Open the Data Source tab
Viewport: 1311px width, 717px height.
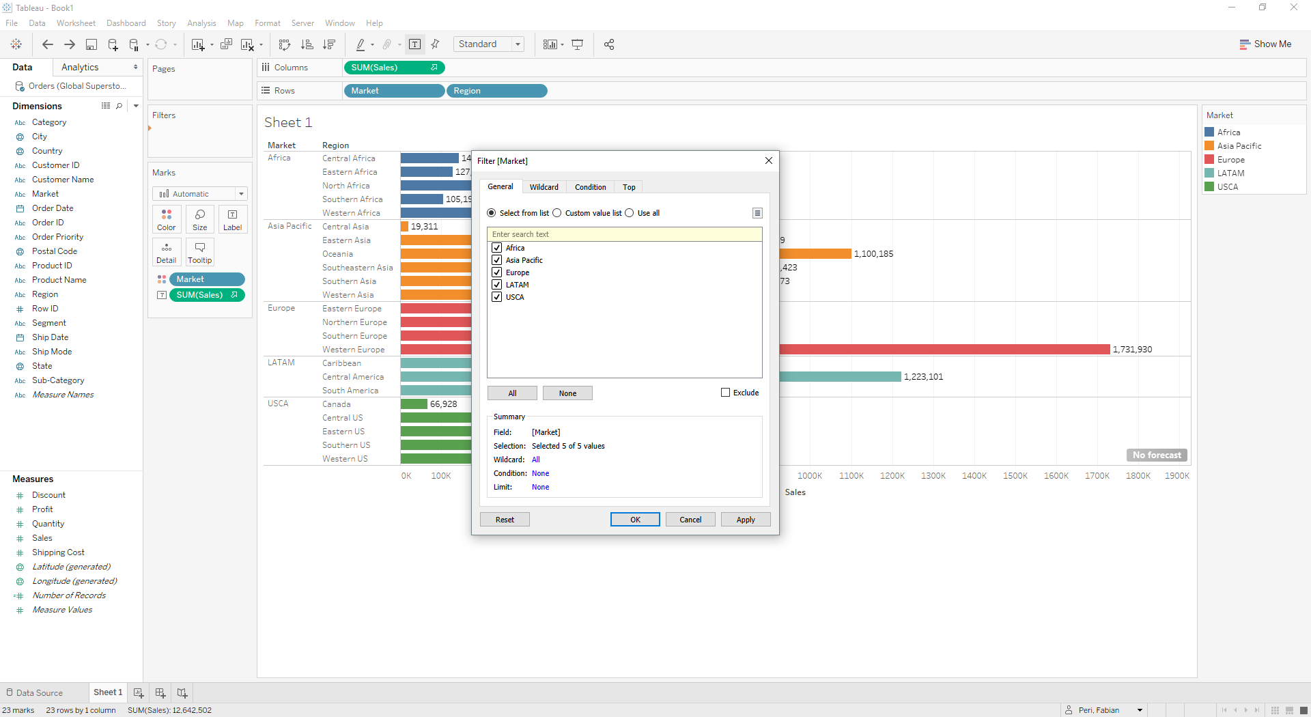[40, 692]
